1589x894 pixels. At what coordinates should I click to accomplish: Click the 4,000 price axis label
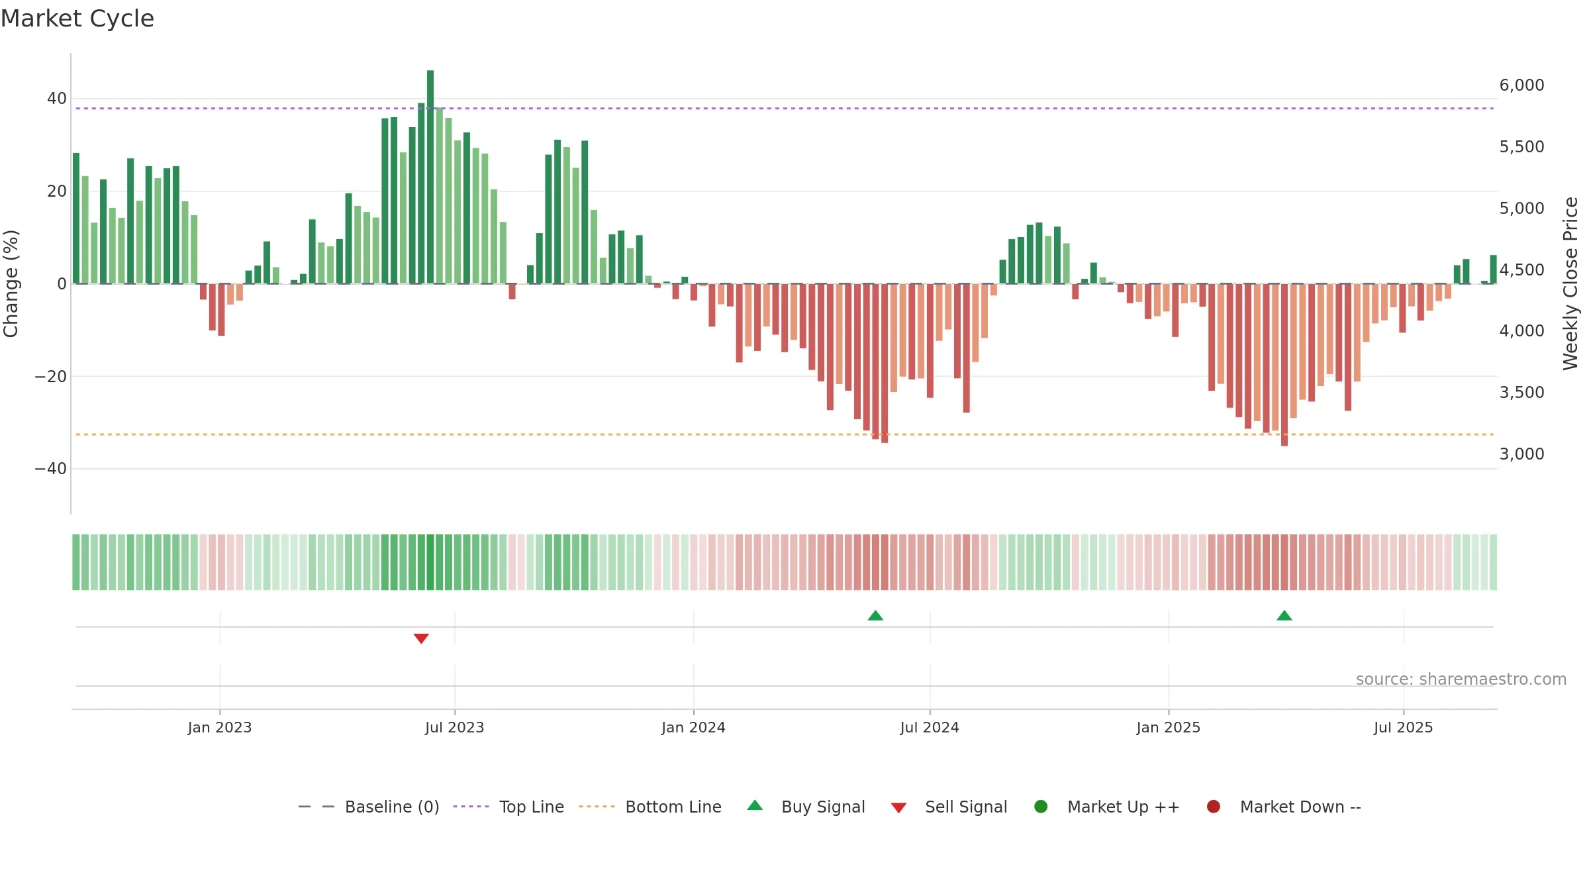pos(1521,330)
